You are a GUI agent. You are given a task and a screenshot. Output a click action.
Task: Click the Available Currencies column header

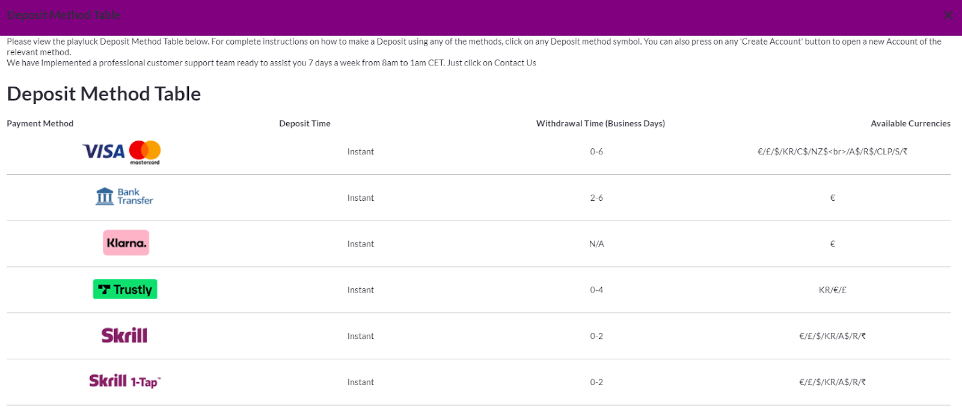click(910, 123)
